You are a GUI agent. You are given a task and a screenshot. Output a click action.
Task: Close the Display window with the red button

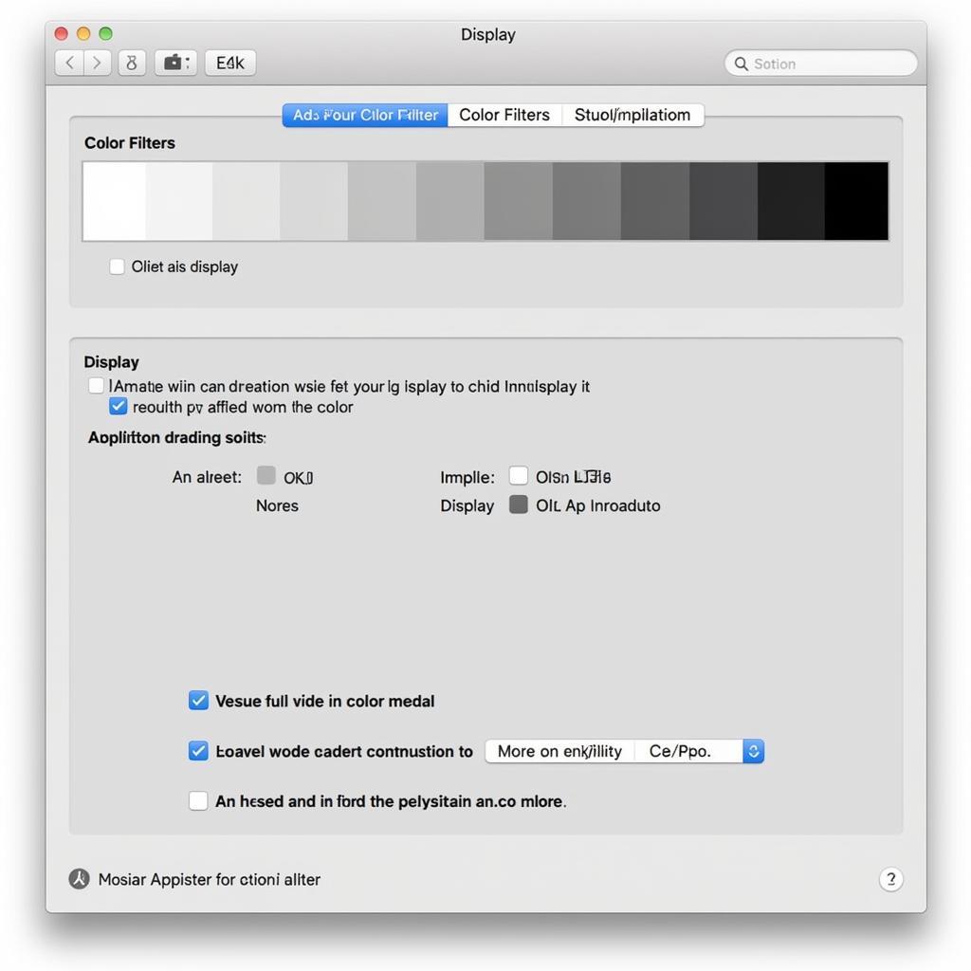pyautogui.click(x=62, y=33)
